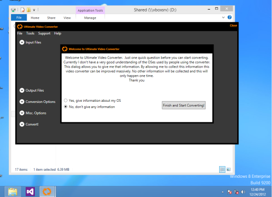This screenshot has width=272, height=197.
Task: Switch to Explorer's View tab
Action: tap(67, 18)
